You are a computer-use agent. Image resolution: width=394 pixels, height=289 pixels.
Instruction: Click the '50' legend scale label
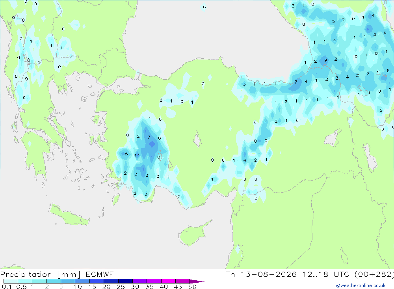click(192, 287)
